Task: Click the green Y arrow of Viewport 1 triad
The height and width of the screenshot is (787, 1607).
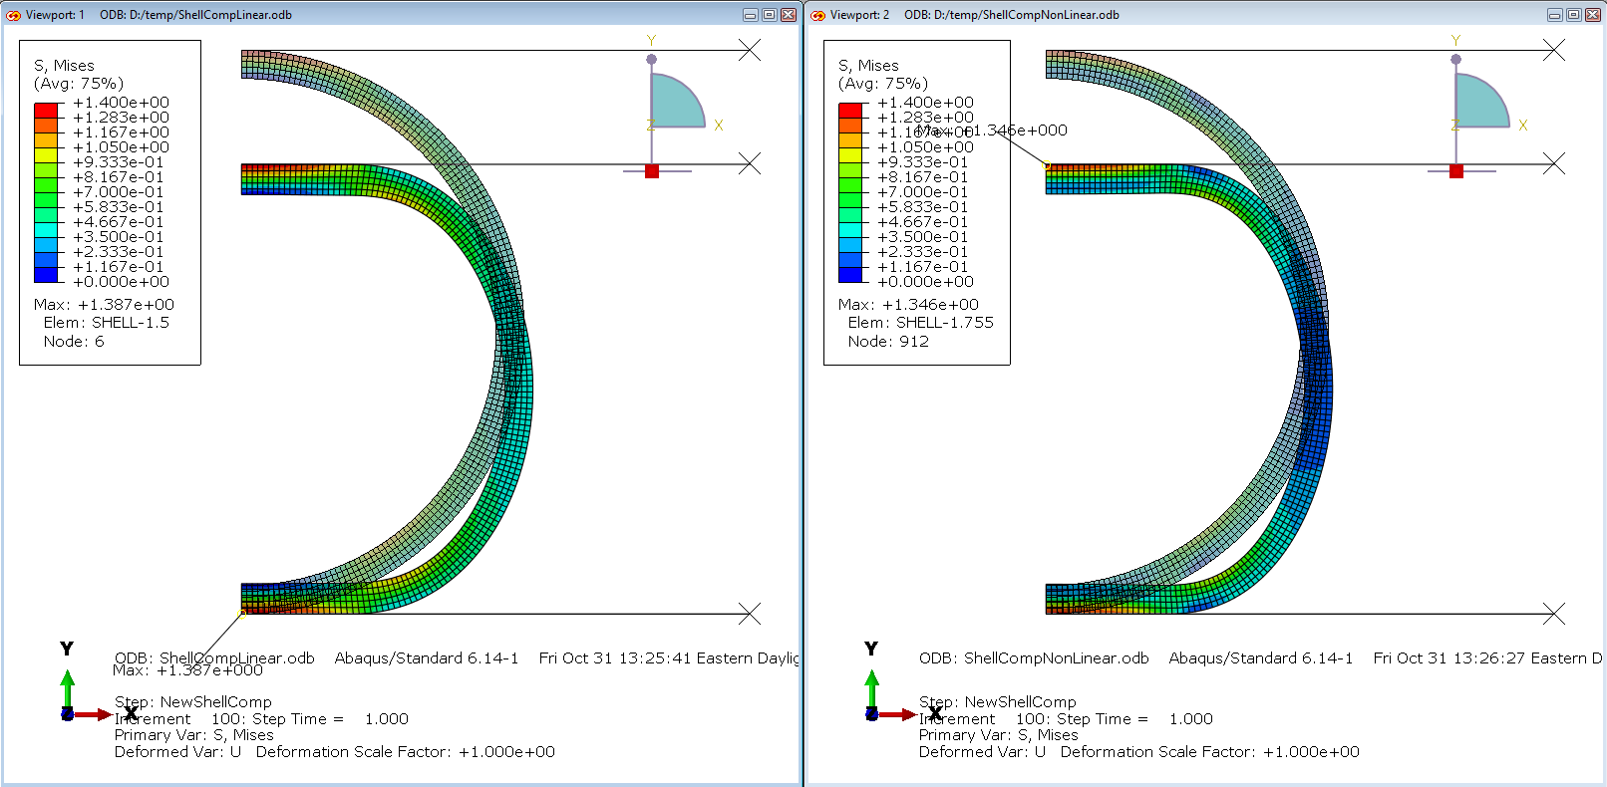Action: pyautogui.click(x=67, y=688)
